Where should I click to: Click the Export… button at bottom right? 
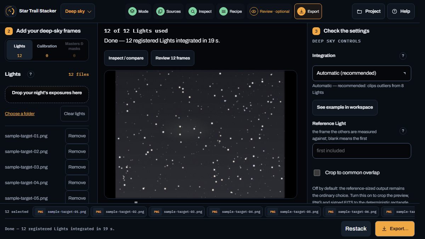pyautogui.click(x=395, y=229)
